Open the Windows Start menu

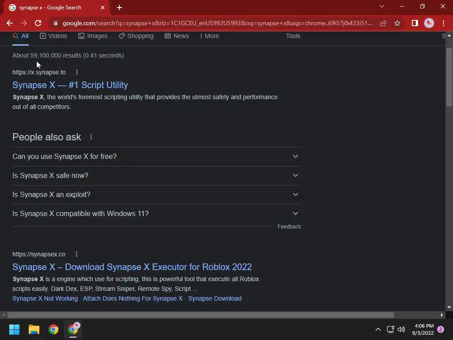14,329
